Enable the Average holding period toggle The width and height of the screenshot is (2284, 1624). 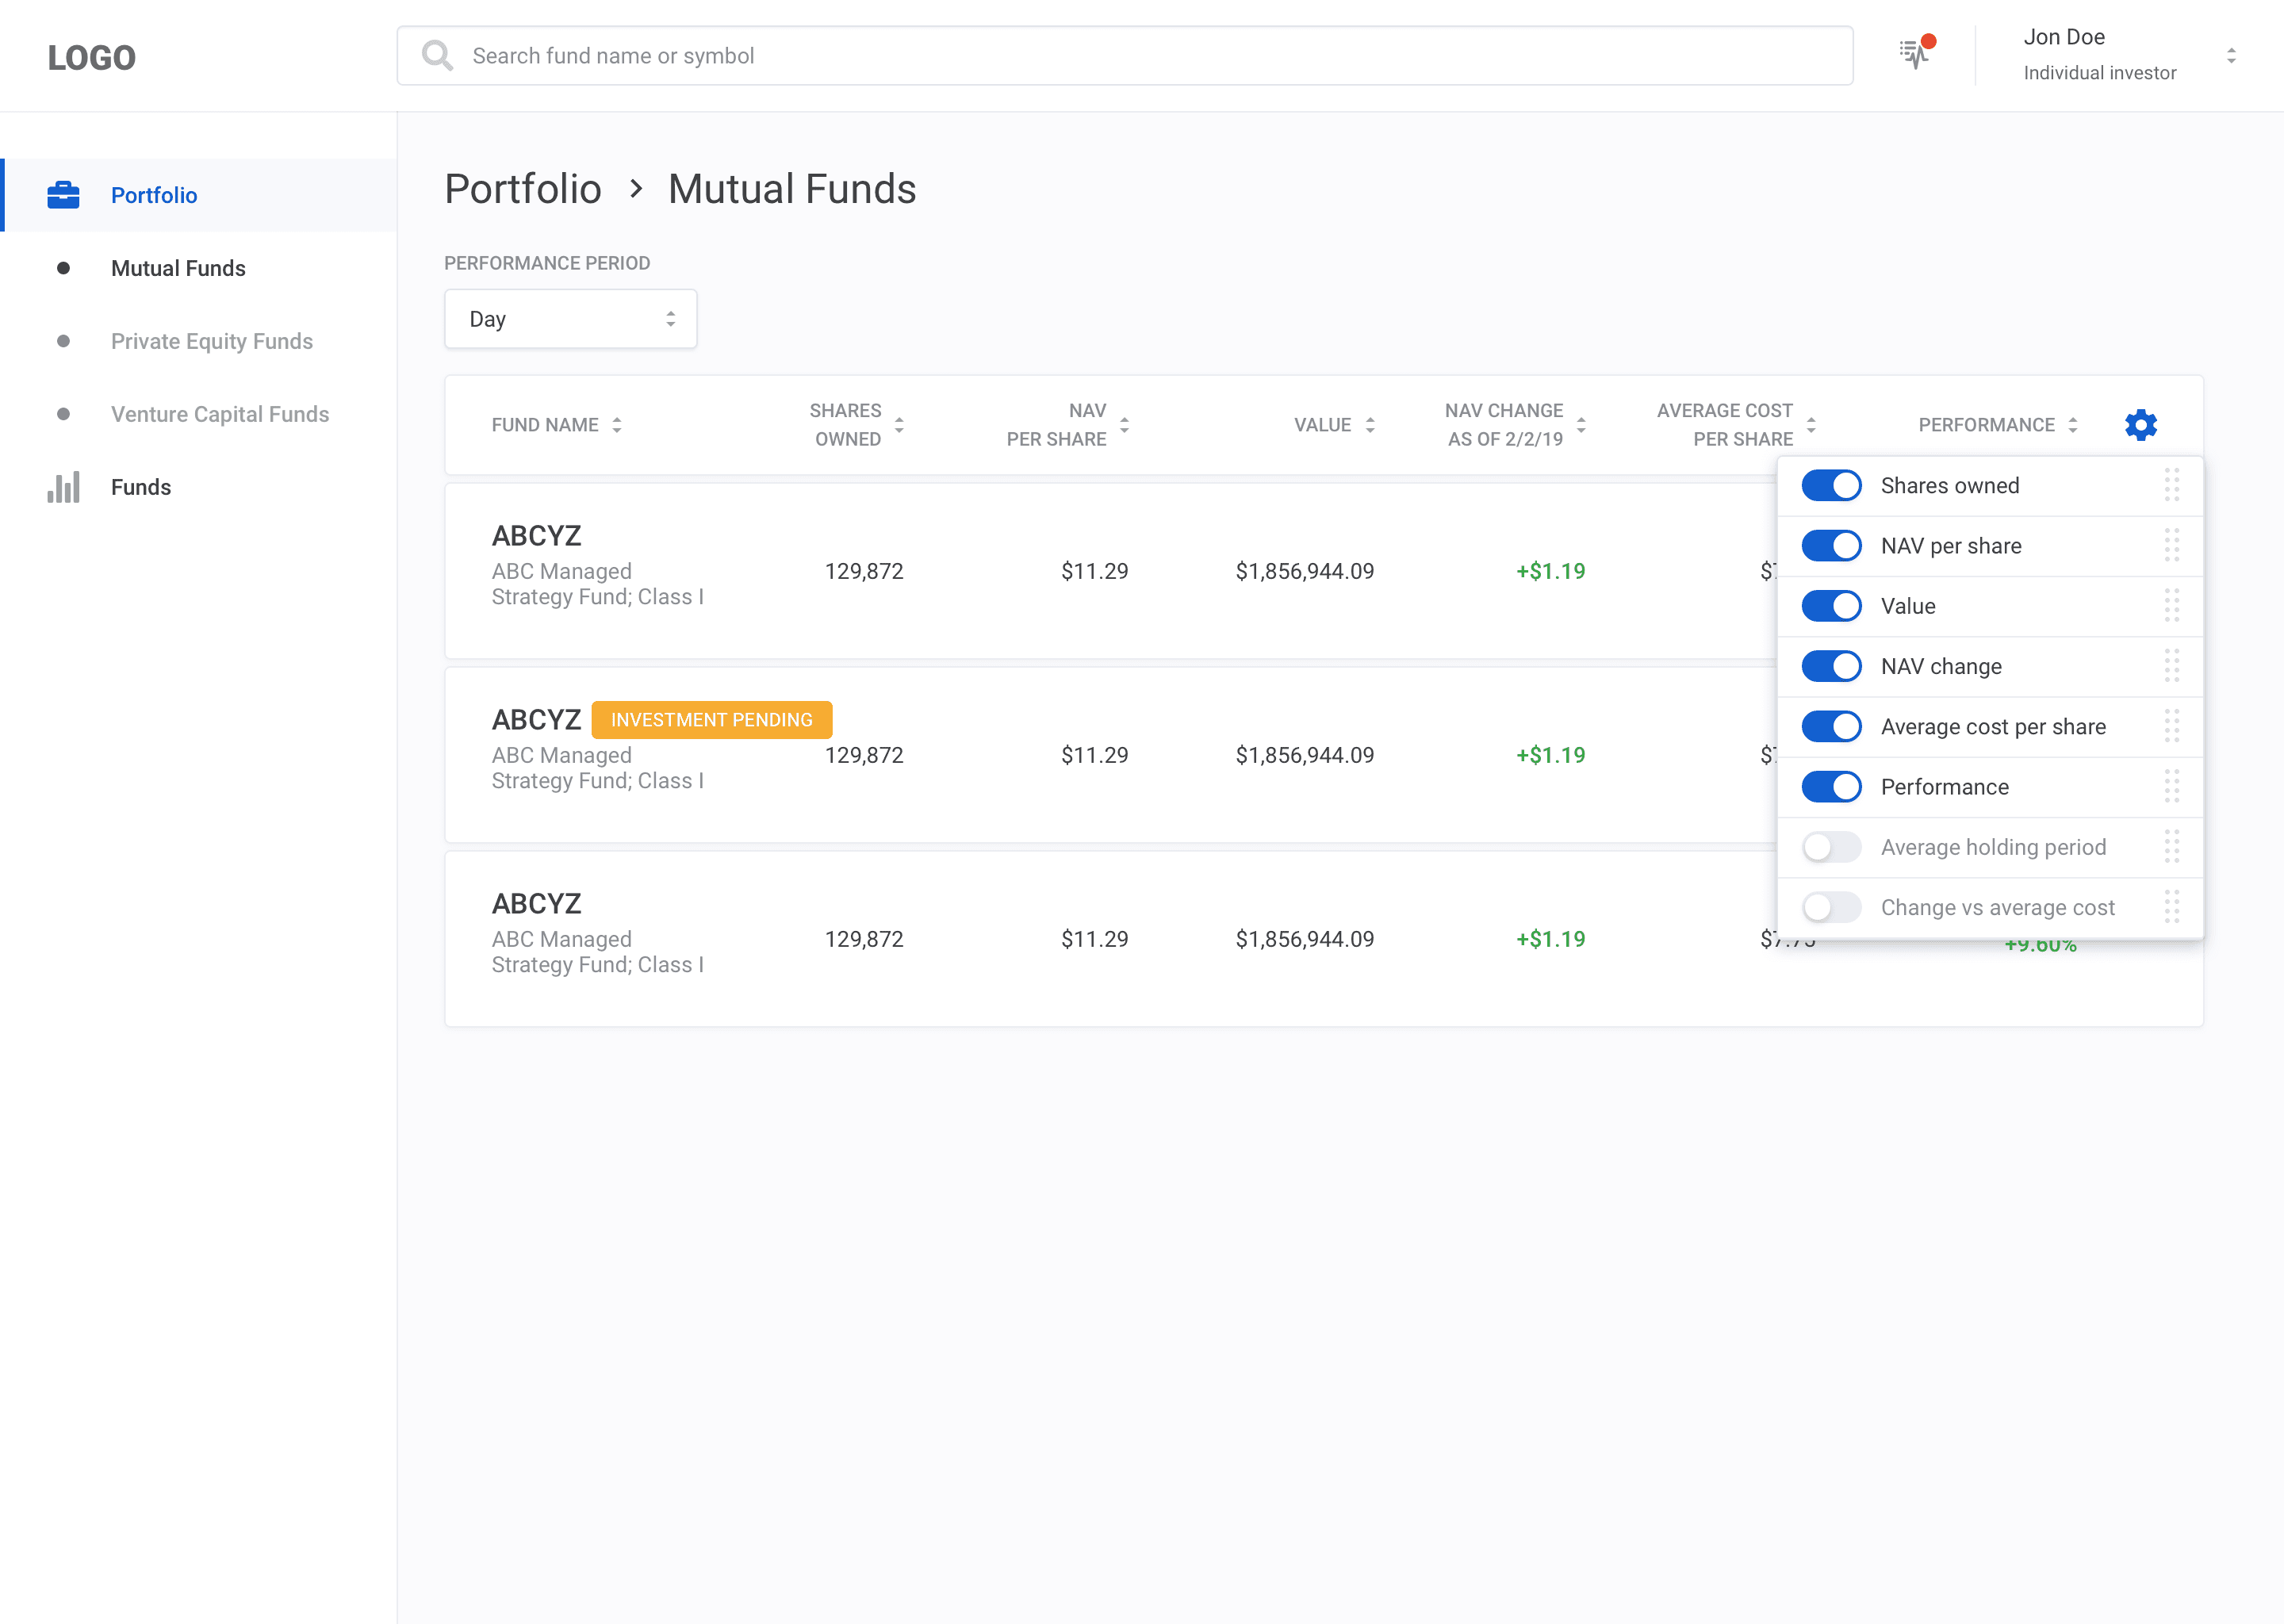1831,847
